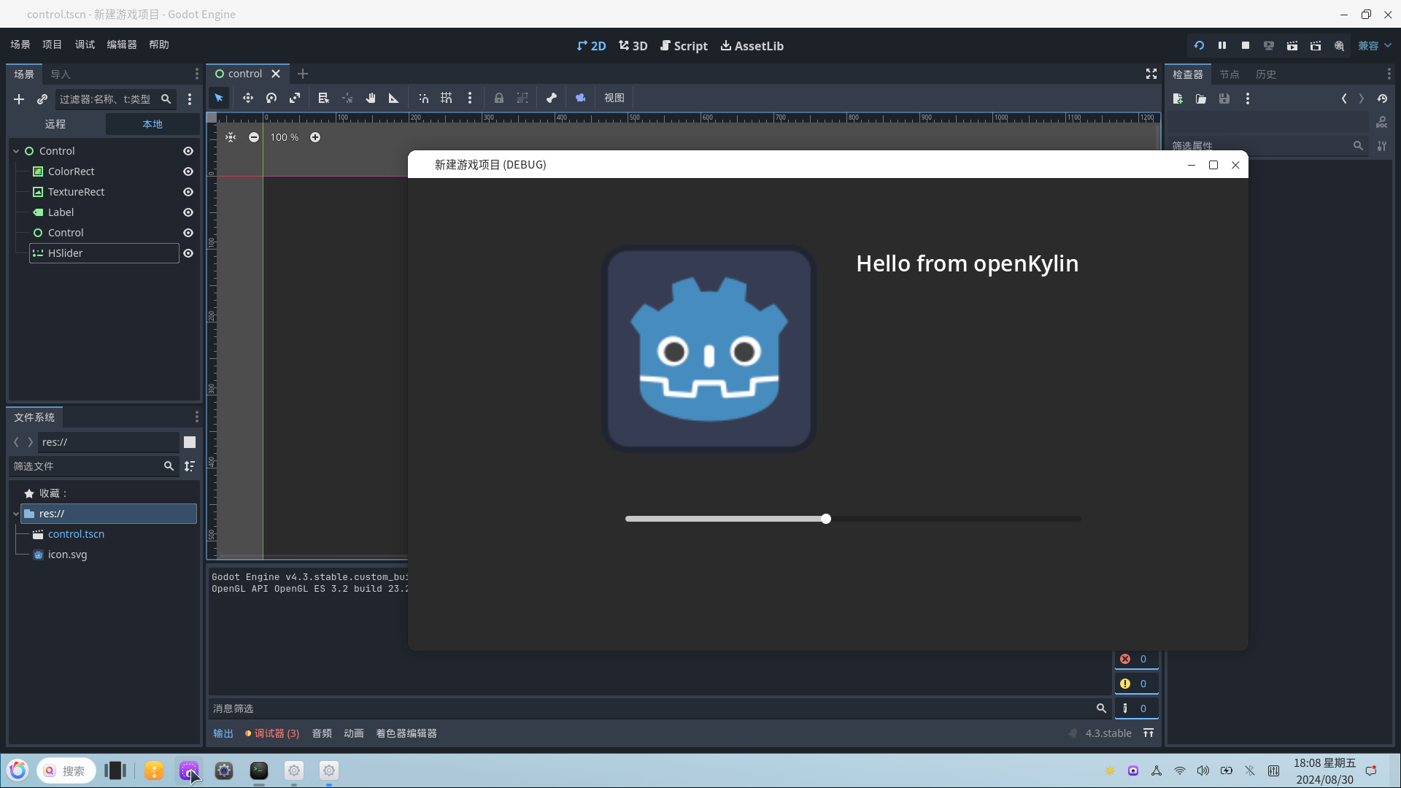Switch to the 历史 tab
This screenshot has height=788, width=1401.
(x=1266, y=74)
